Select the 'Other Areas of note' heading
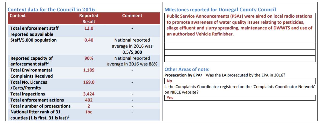The image size is (321, 126). [x=187, y=69]
